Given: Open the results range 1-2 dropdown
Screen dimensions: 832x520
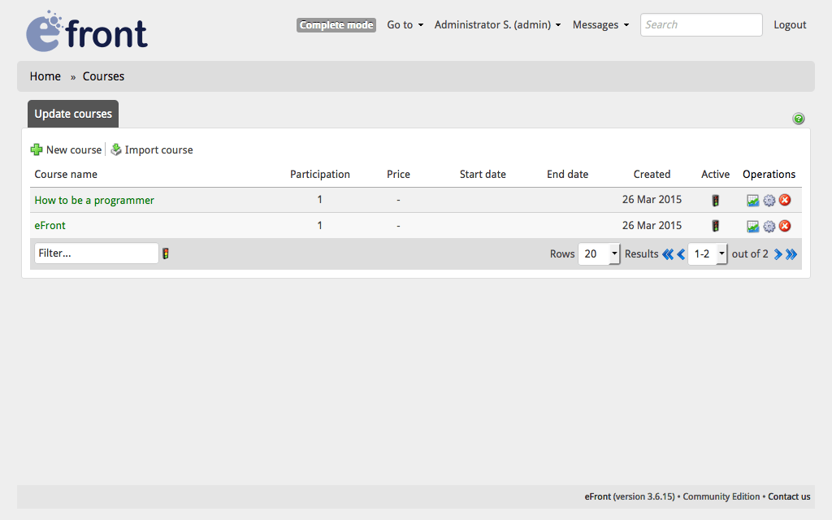Looking at the screenshot, I should 707,253.
